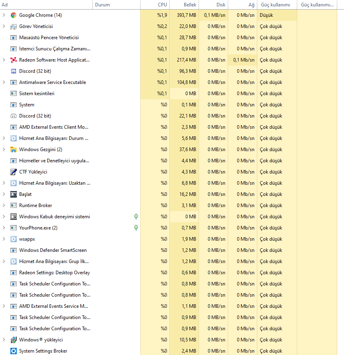Select the Hizmetler ve Denetleyici uygulaması row
The image size is (344, 355).
[168, 161]
